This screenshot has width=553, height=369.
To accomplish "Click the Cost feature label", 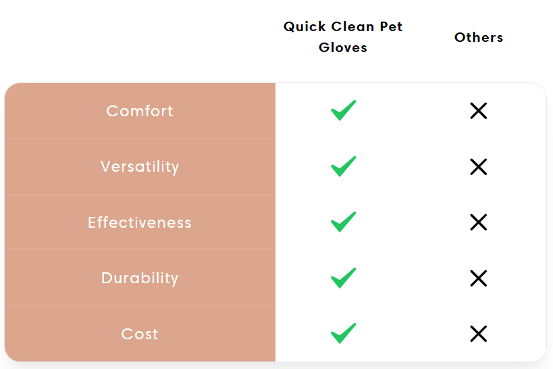I will tap(140, 334).
